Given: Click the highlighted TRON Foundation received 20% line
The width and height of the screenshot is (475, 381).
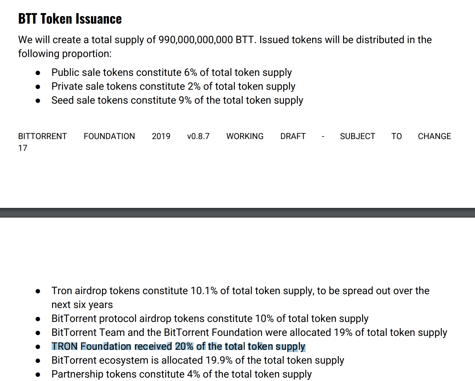Looking at the screenshot, I should 178,347.
